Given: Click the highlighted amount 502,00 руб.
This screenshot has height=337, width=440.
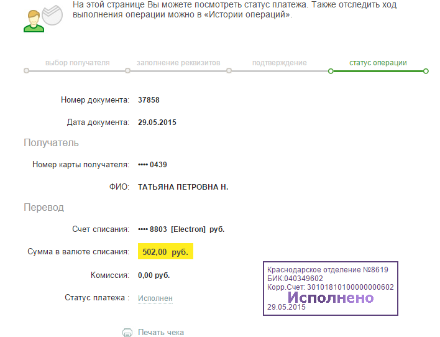Looking at the screenshot, I should pos(165,251).
